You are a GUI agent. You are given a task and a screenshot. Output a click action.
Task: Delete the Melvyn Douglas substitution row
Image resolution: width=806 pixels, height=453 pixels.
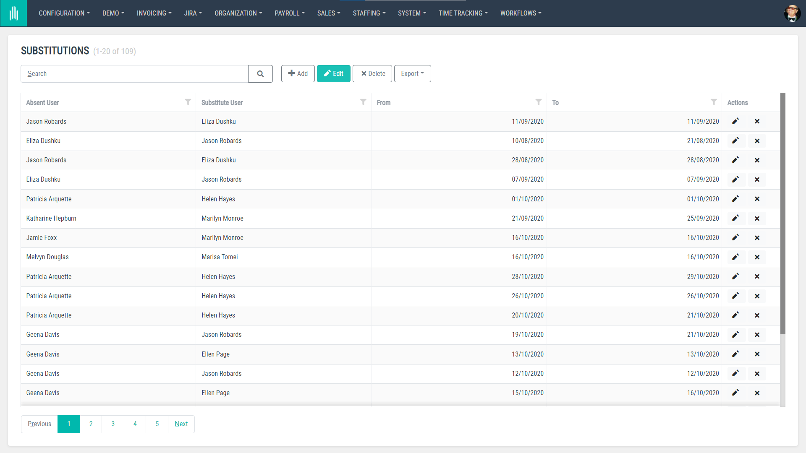click(757, 257)
